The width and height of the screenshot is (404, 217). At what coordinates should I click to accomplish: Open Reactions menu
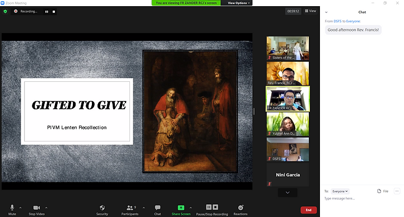(240, 210)
